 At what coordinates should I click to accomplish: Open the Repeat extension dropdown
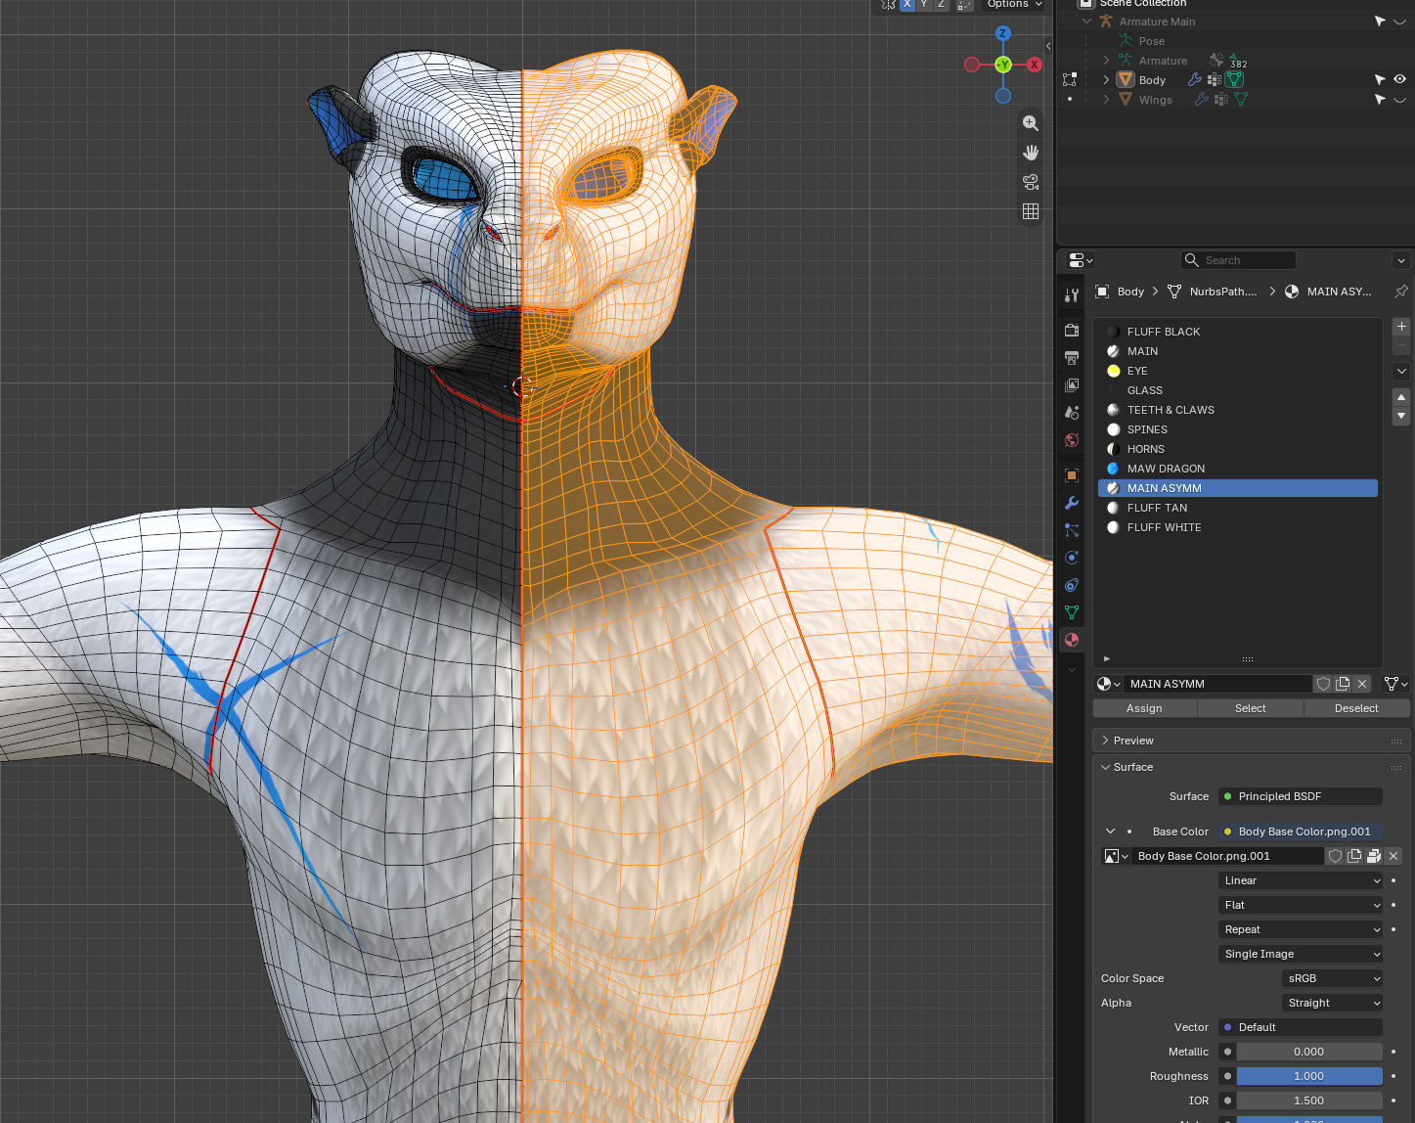pos(1301,929)
